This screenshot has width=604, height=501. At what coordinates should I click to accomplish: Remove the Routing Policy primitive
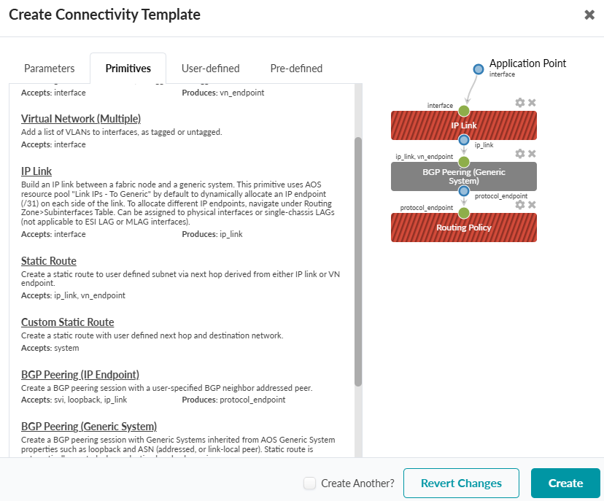point(531,205)
